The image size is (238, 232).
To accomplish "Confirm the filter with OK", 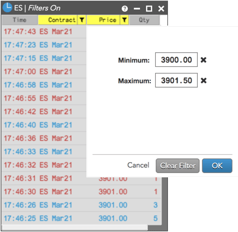I will point(217,166).
